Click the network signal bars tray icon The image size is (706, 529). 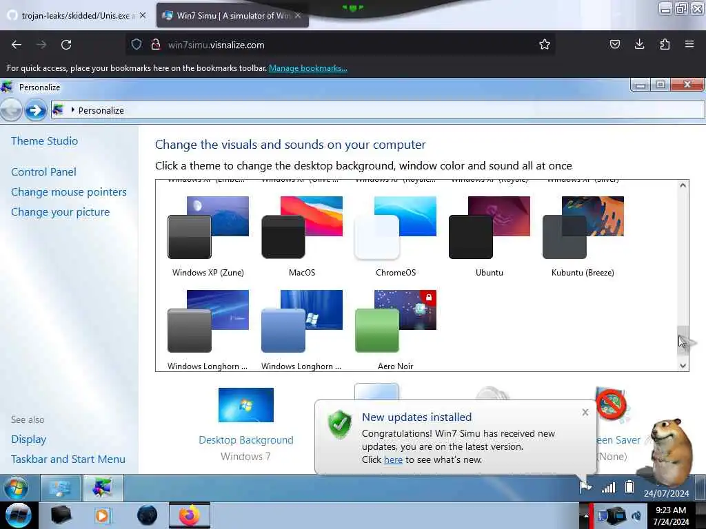(609, 487)
